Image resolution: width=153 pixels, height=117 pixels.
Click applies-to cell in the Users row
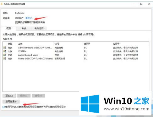coord(125,58)
